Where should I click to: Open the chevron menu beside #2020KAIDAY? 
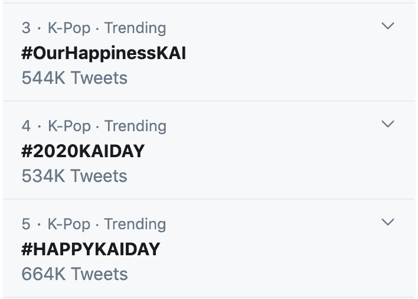click(387, 124)
